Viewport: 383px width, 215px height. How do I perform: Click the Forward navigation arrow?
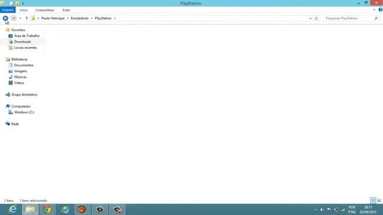click(14, 19)
